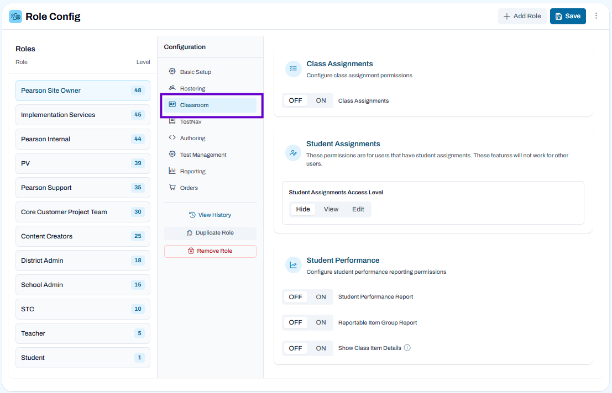The image size is (612, 393).
Task: Select View for Student Assignments Access Level
Action: 331,209
